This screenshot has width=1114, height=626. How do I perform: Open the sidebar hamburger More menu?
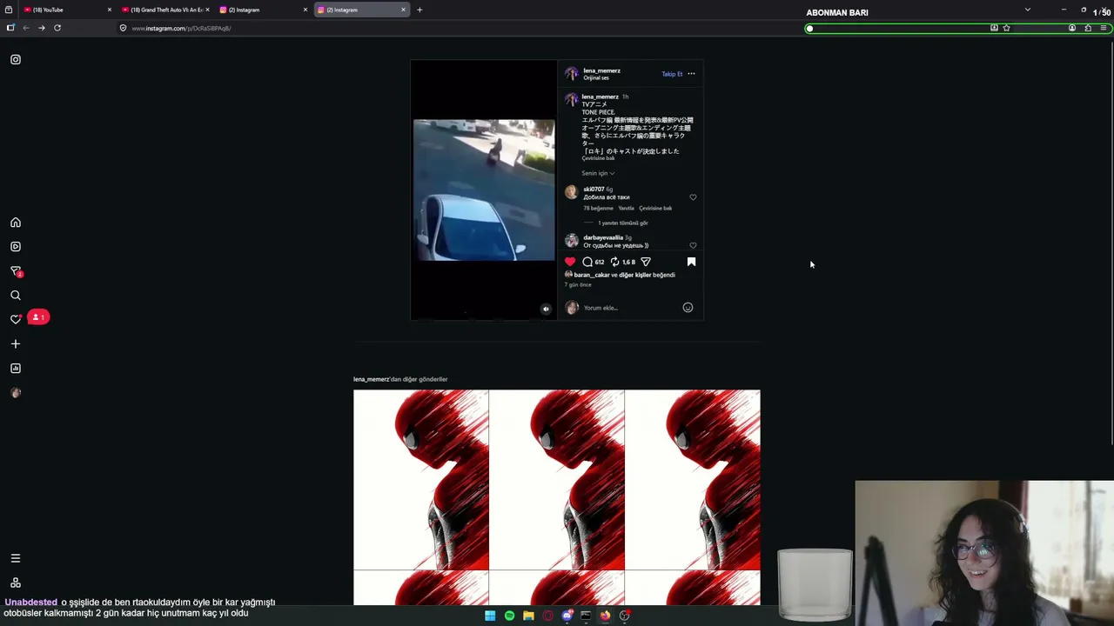click(16, 558)
